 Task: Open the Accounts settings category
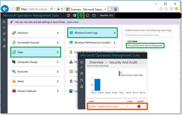click(35, 72)
